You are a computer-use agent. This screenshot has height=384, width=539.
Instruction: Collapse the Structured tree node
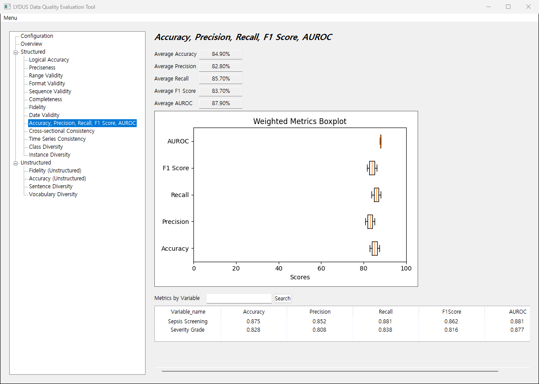pos(16,52)
